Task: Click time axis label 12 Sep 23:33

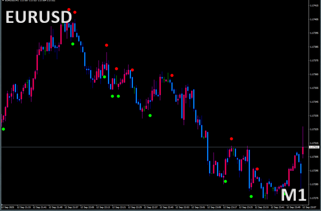Action: click(x=262, y=207)
